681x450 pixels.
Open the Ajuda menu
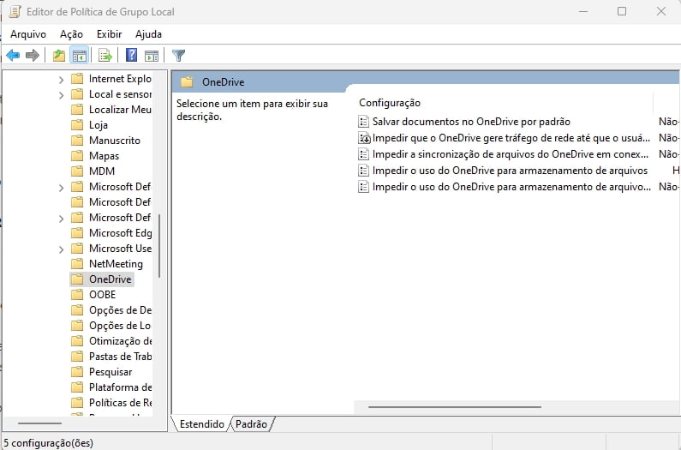[x=148, y=34]
